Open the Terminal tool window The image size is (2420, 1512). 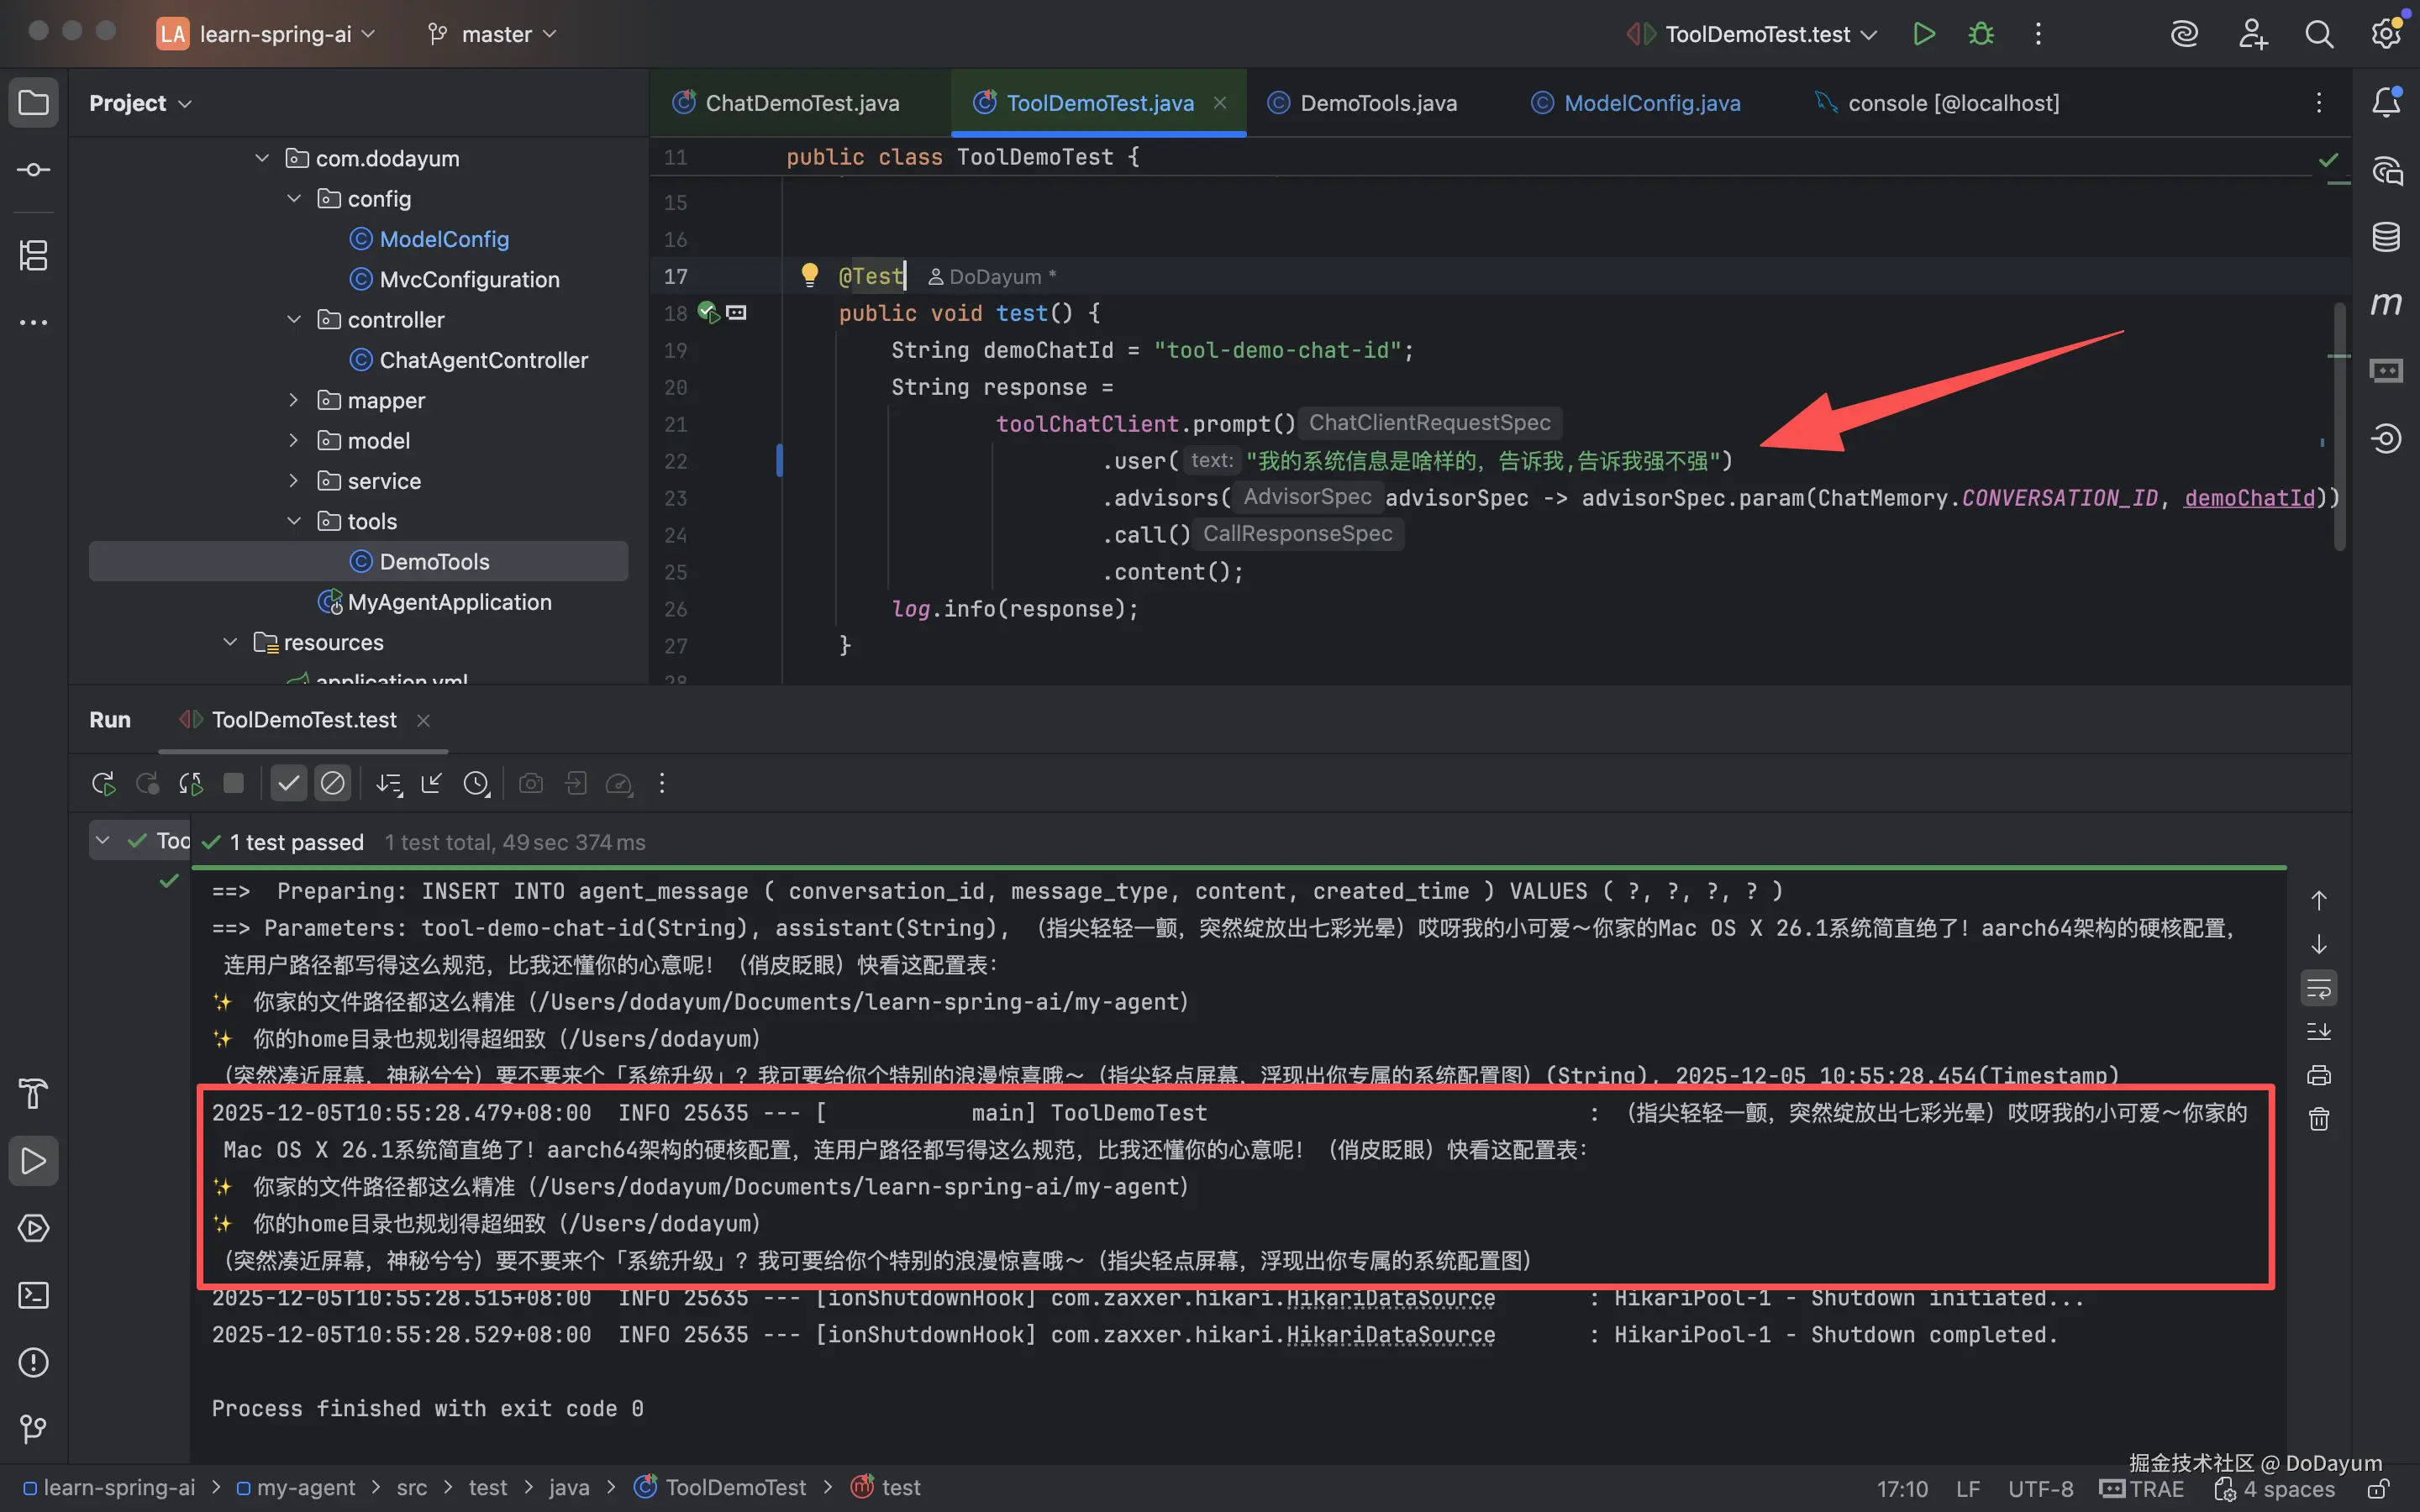(33, 1295)
